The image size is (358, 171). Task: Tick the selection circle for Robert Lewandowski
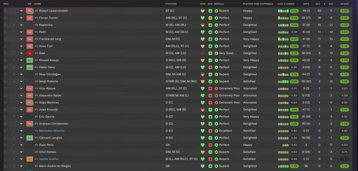pyautogui.click(x=5, y=11)
